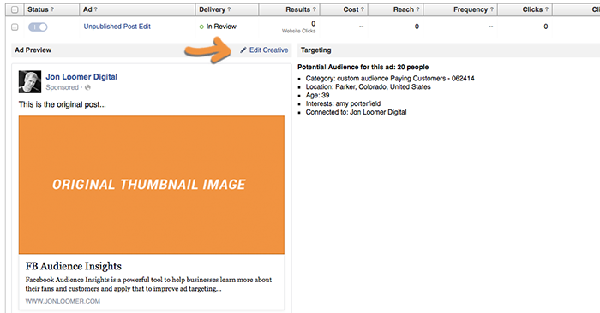Click the Interests: amy porterfield line
Viewport: 600px width, 313px height.
click(343, 103)
